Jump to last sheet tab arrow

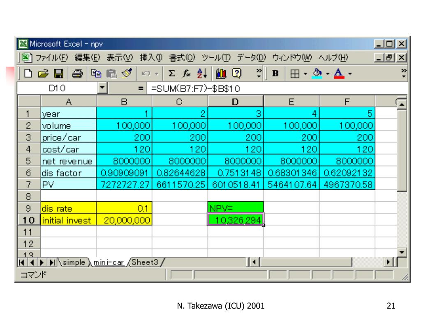click(x=52, y=262)
